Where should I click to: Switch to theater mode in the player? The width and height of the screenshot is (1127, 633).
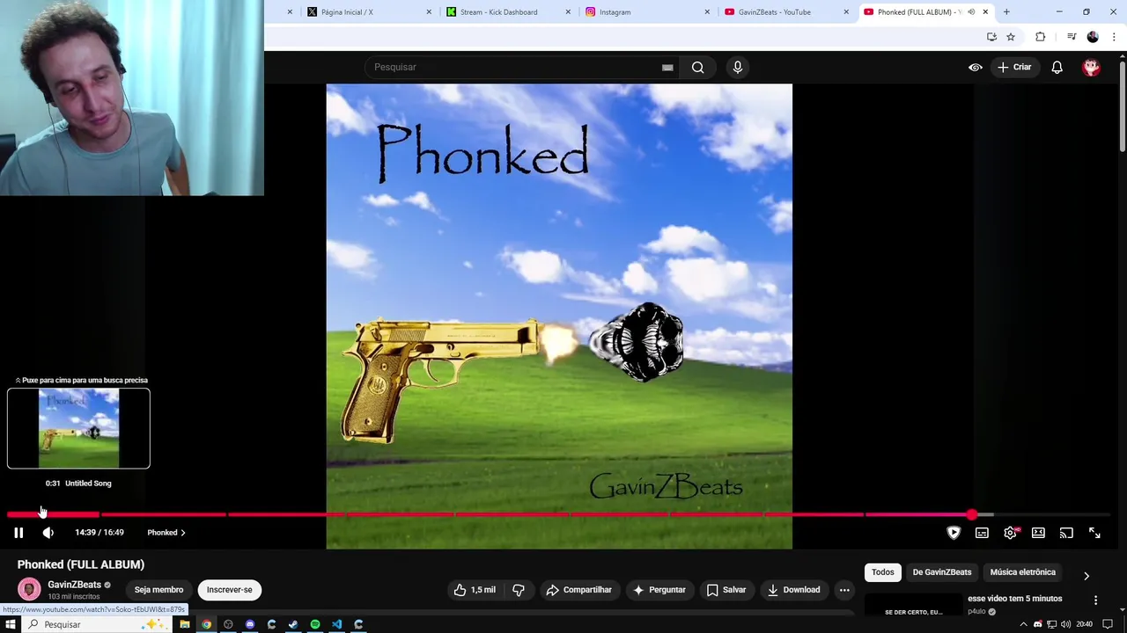tap(1038, 533)
